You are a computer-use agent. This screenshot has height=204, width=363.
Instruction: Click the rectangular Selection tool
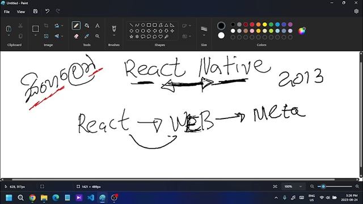tap(35, 29)
